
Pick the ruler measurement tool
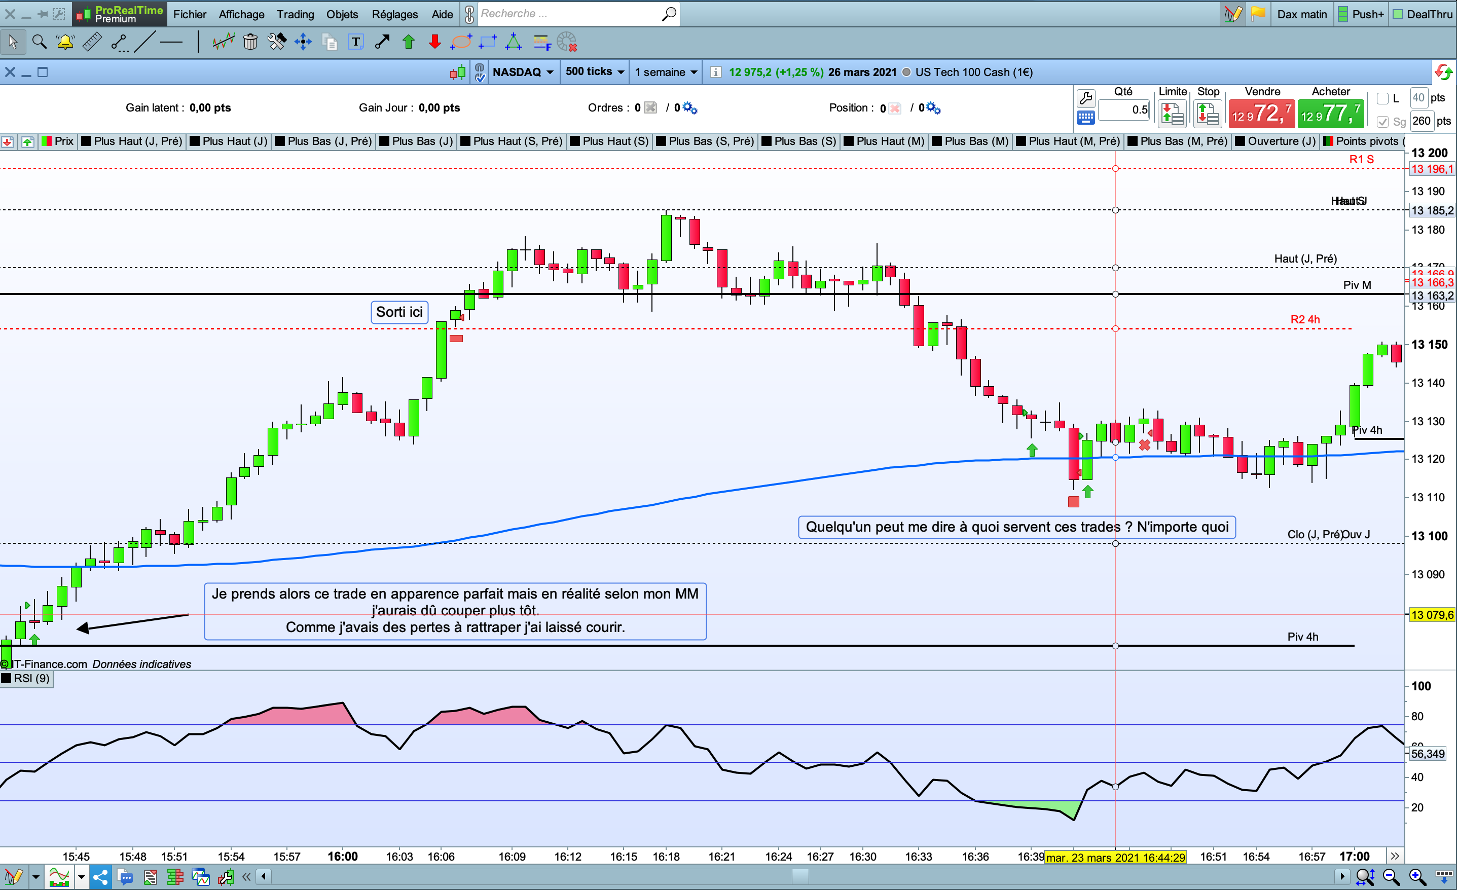click(92, 42)
